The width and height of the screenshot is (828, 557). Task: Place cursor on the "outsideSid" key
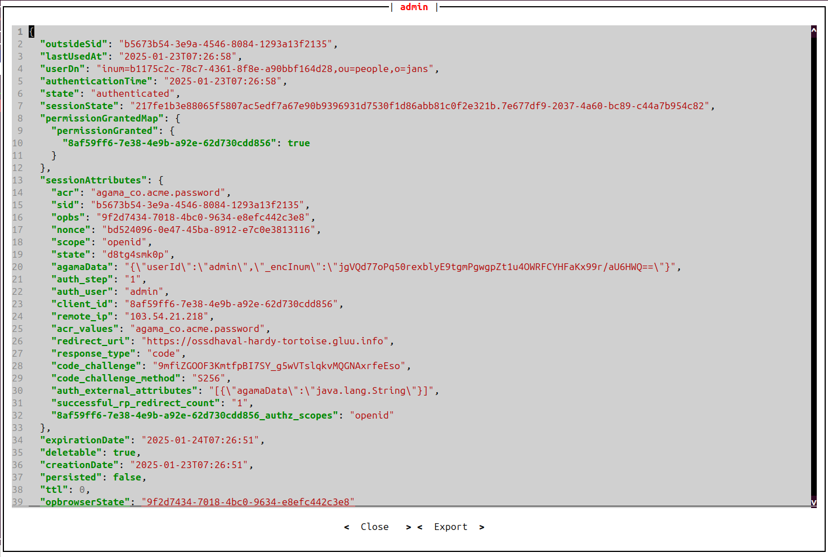pyautogui.click(x=74, y=44)
